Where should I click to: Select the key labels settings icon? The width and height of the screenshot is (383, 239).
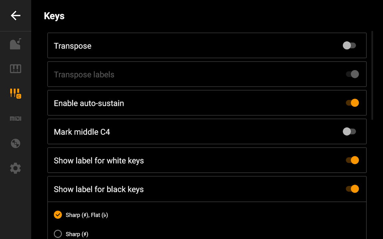16,93
